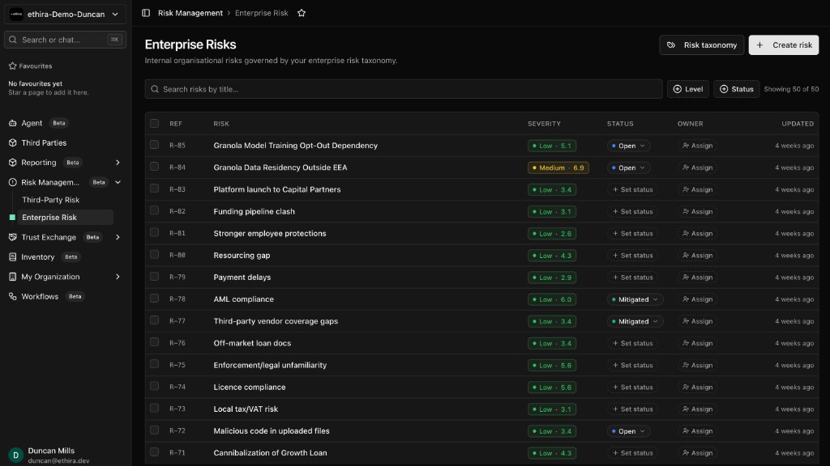The width and height of the screenshot is (830, 466).
Task: Open the Open status dropdown for R-85
Action: (628, 146)
